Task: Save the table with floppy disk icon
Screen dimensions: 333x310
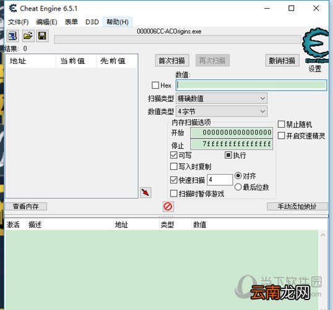Action: [x=42, y=36]
